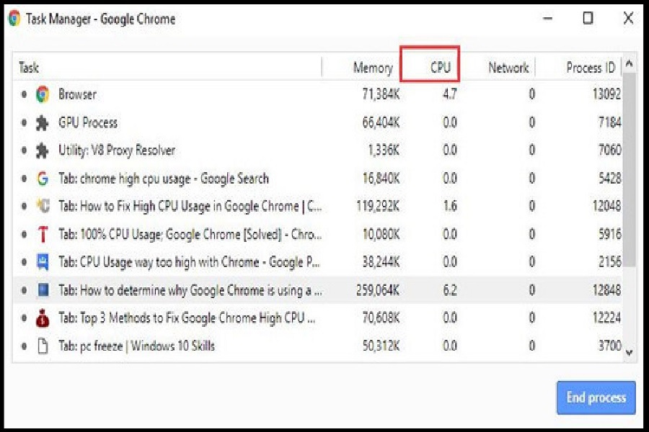
Task: Click the Network column header
Action: [x=508, y=68]
